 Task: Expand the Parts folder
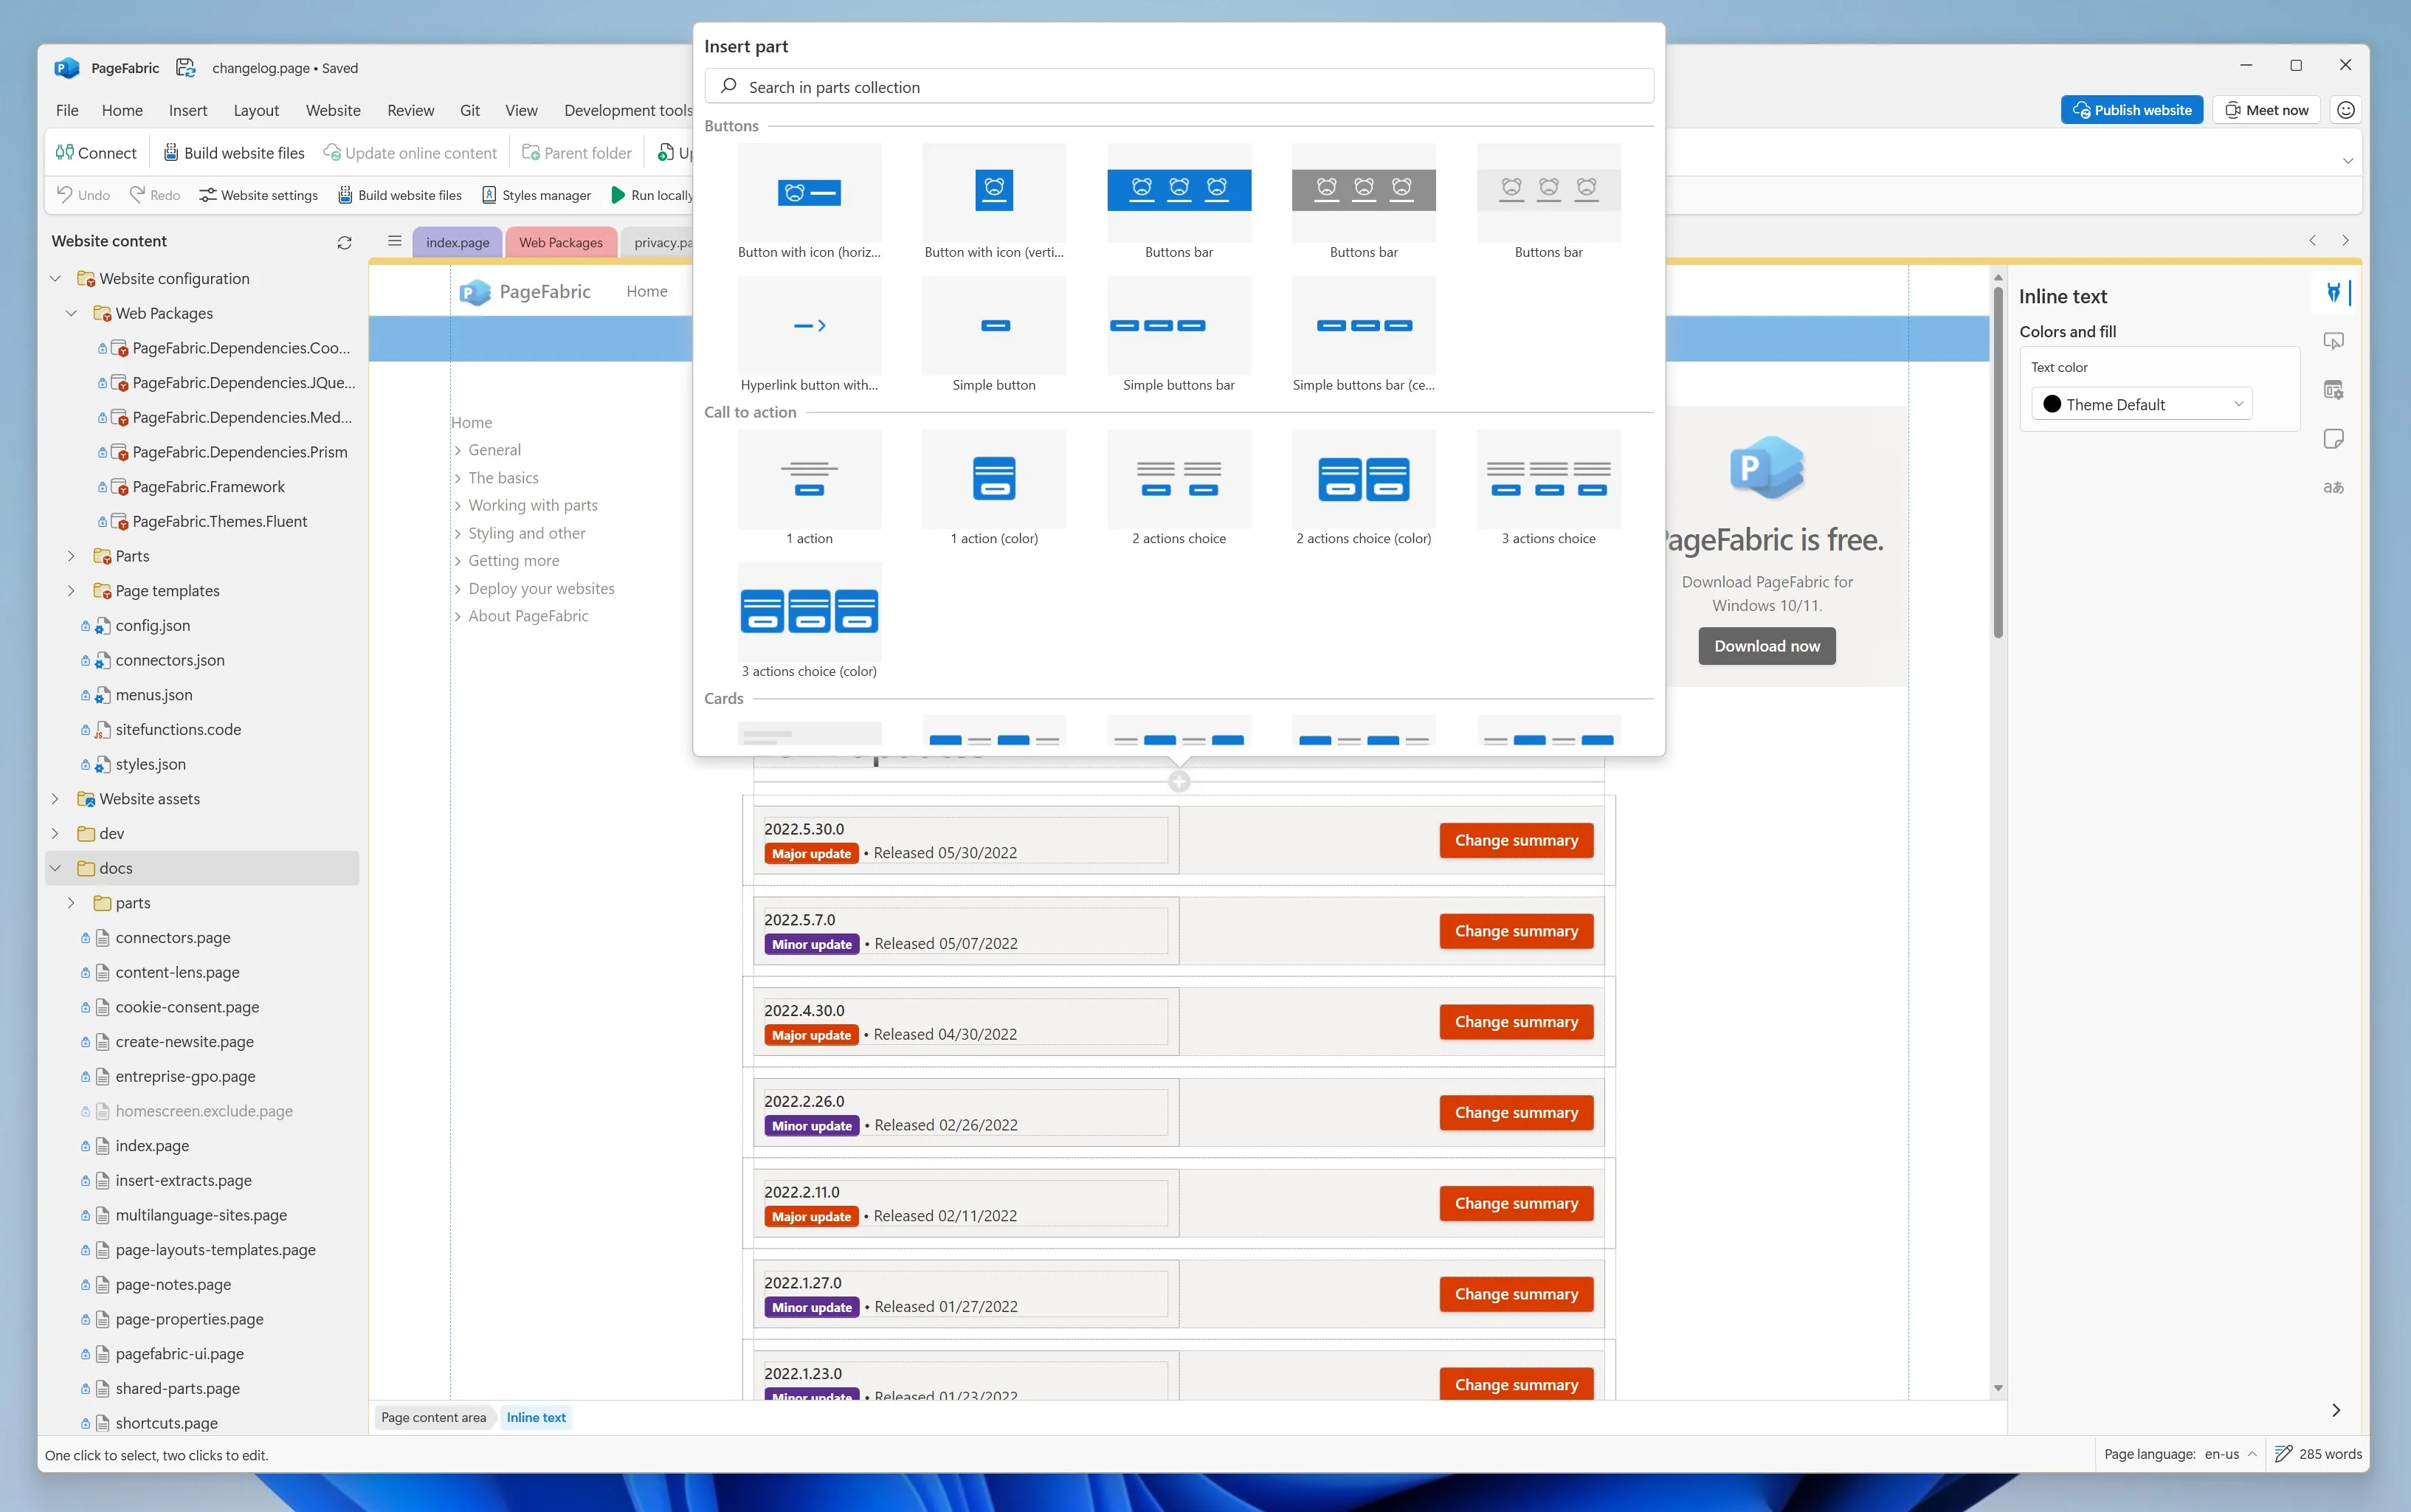click(71, 556)
